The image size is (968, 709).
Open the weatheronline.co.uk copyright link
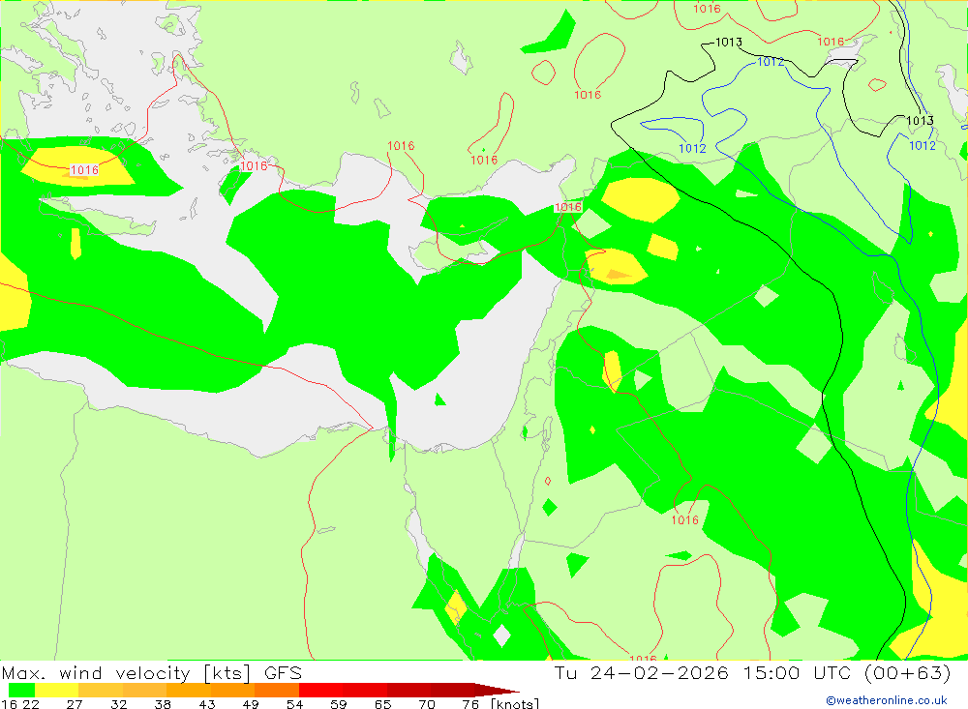[x=887, y=700]
